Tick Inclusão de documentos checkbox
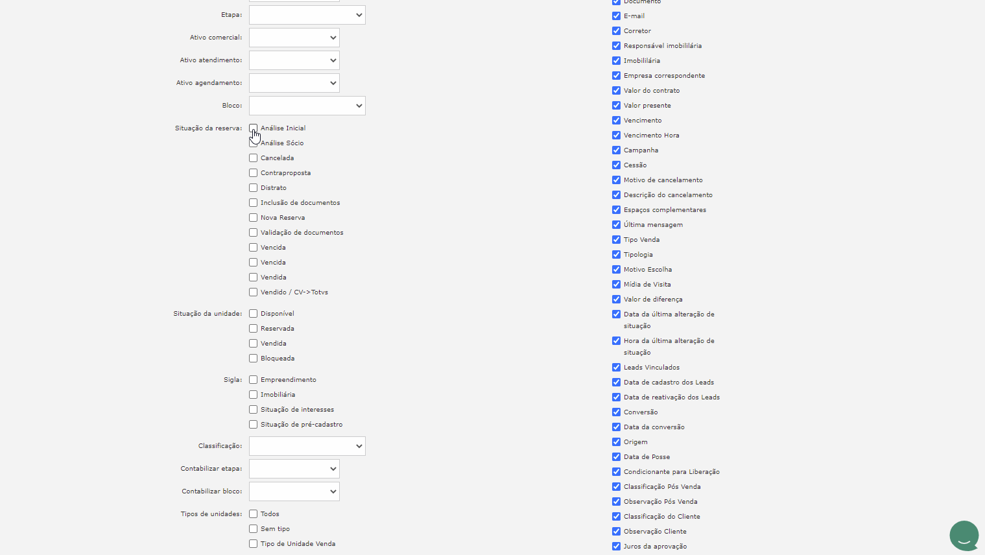 pyautogui.click(x=254, y=203)
